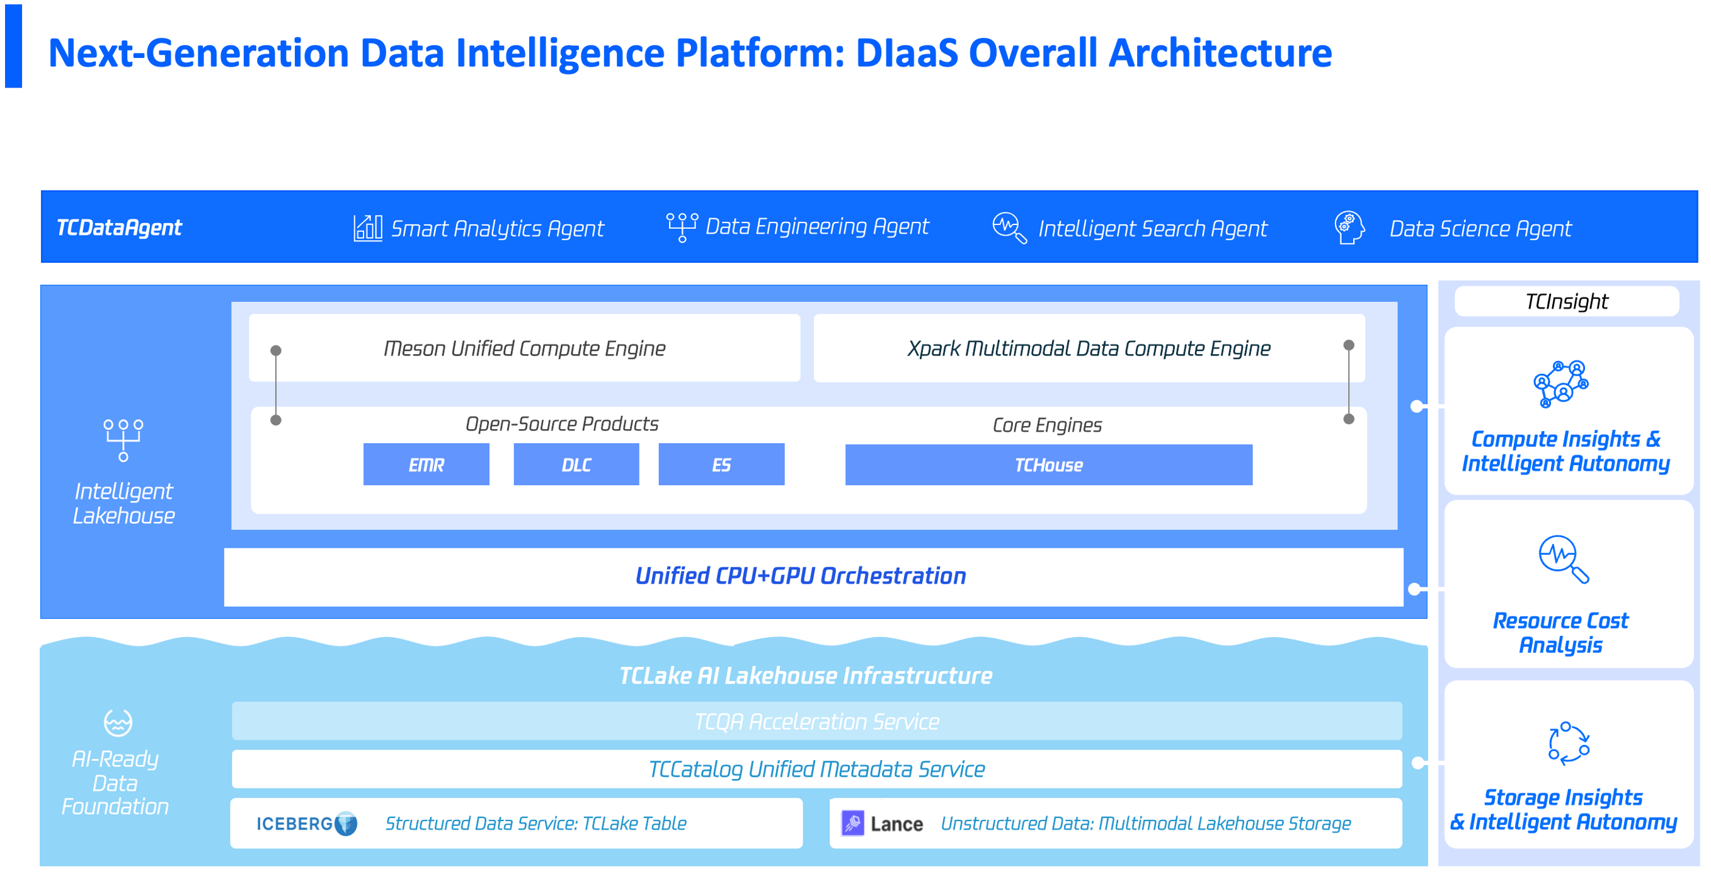The image size is (1711, 876).
Task: Click the Lance logo icon
Action: point(853,823)
